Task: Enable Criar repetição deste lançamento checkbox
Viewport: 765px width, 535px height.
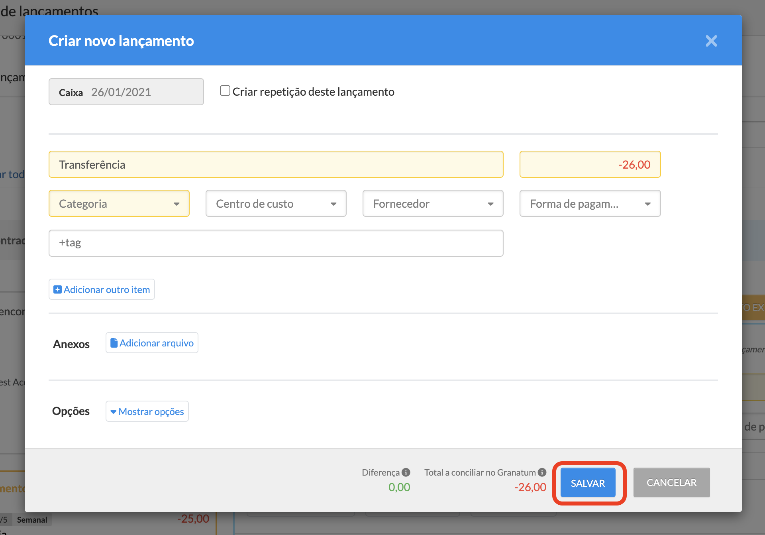Action: [x=225, y=91]
